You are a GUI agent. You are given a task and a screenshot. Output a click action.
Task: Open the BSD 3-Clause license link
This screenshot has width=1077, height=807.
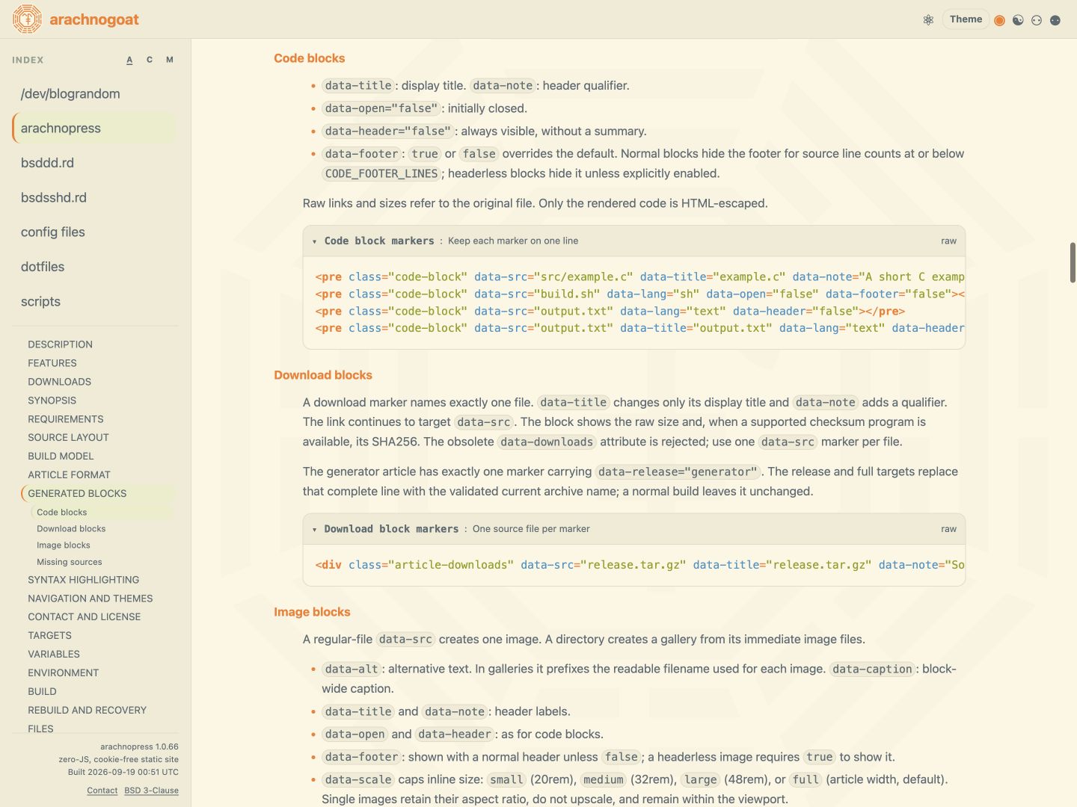coord(151,791)
